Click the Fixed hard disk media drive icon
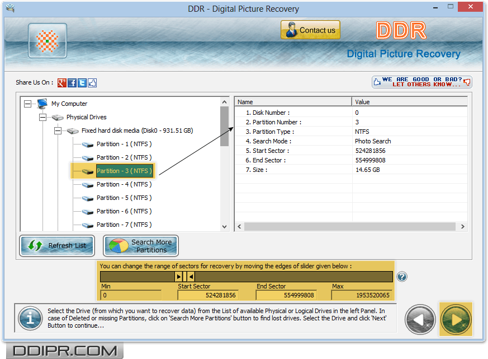 (73, 130)
